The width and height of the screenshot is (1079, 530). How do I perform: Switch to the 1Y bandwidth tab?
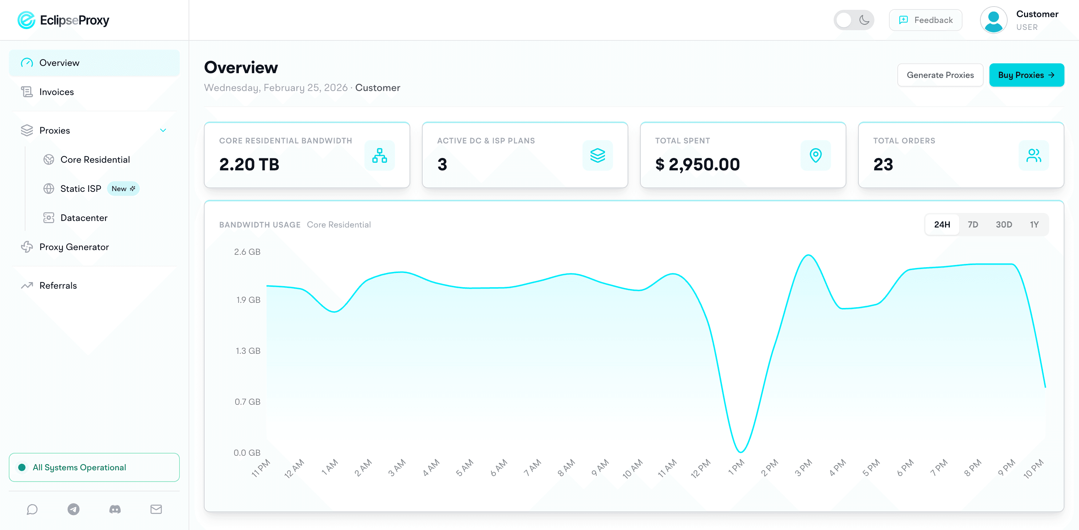pos(1034,225)
